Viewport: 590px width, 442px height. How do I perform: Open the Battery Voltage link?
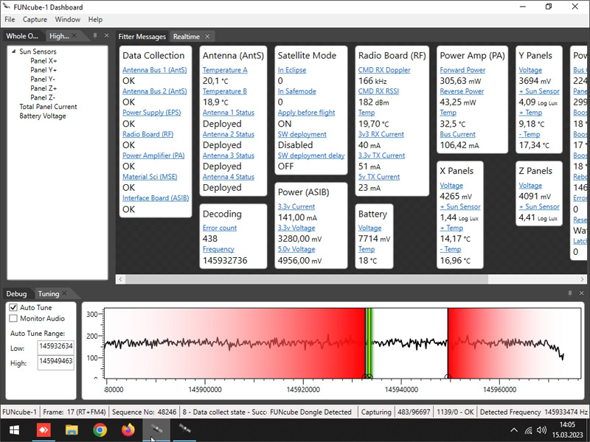[x=370, y=228]
